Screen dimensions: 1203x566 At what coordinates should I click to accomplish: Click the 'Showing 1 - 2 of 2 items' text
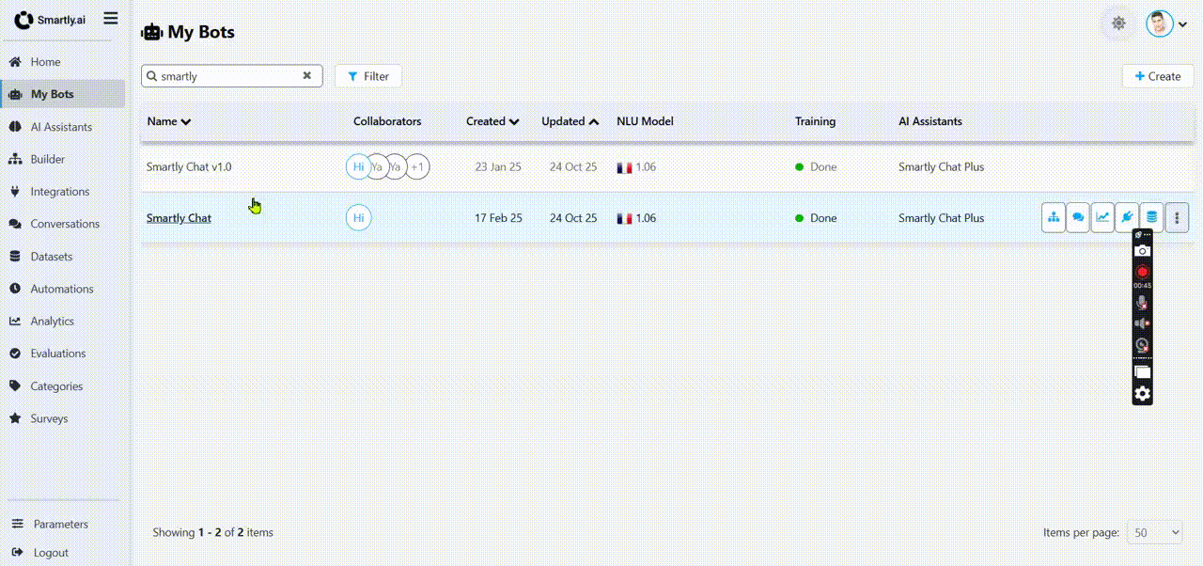point(213,532)
